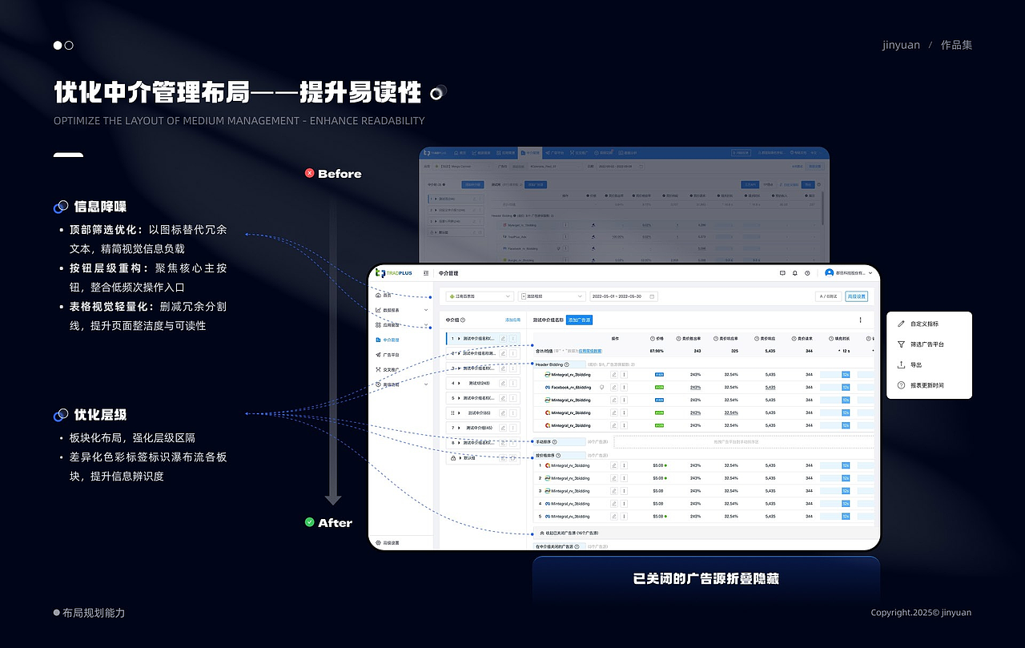Collapse the sidebar with the menu fold icon

tap(426, 273)
